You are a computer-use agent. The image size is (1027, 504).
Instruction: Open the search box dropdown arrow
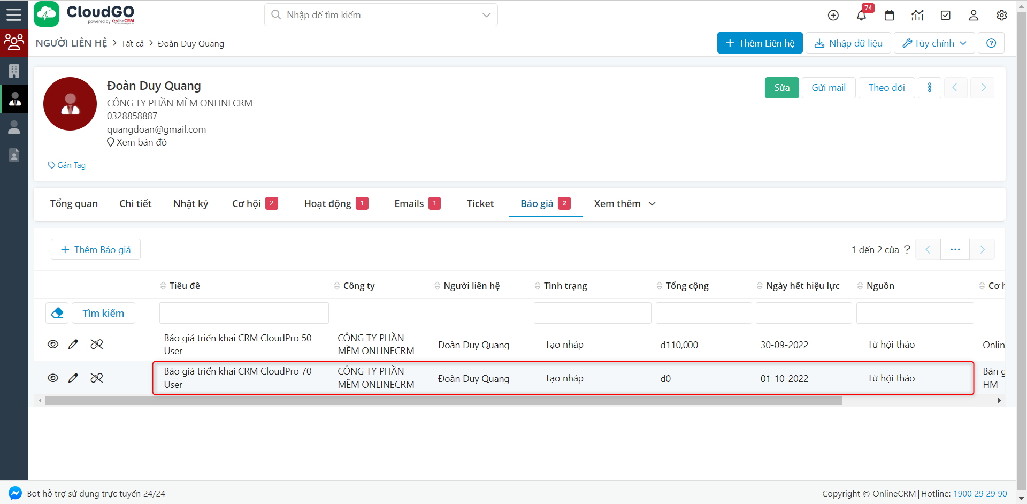pyautogui.click(x=486, y=15)
